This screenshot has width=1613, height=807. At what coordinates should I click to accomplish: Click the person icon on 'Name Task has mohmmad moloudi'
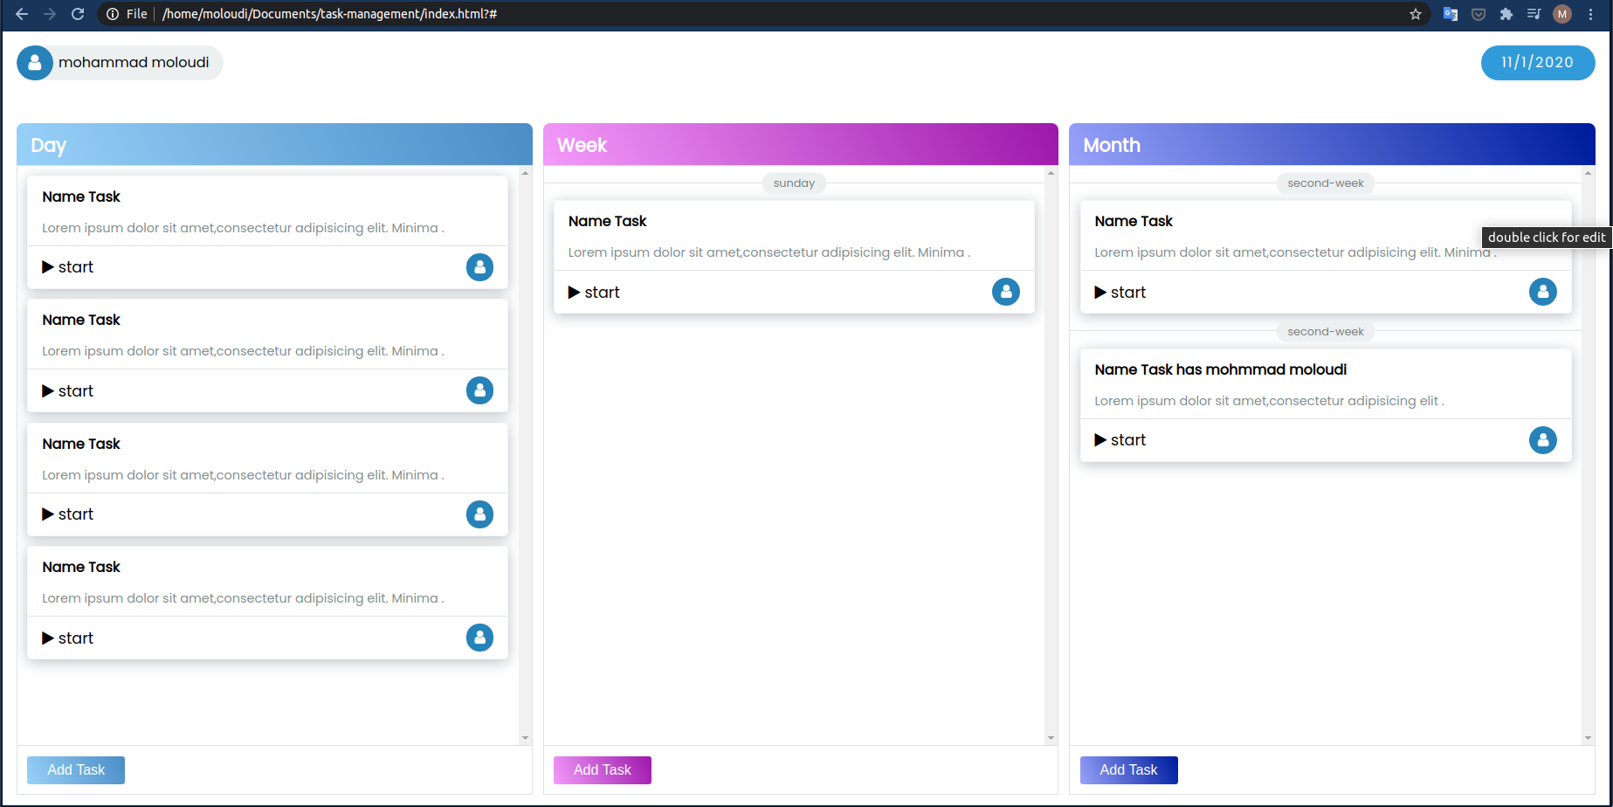click(1542, 440)
